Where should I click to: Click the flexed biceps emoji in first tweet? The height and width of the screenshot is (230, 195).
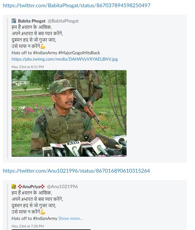pyautogui.click(x=43, y=46)
